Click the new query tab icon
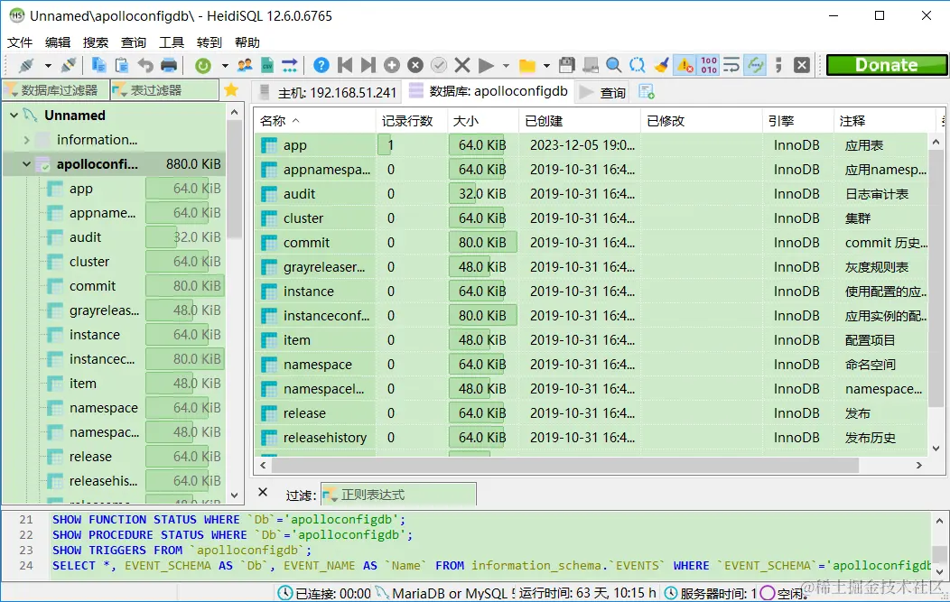The height and width of the screenshot is (602, 950). [x=647, y=92]
